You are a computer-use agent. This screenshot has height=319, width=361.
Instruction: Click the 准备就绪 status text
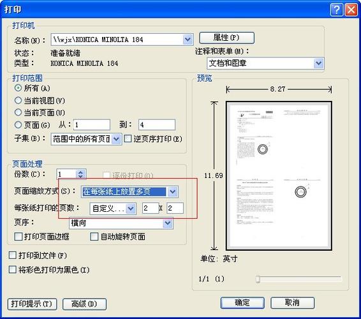[x=66, y=53]
